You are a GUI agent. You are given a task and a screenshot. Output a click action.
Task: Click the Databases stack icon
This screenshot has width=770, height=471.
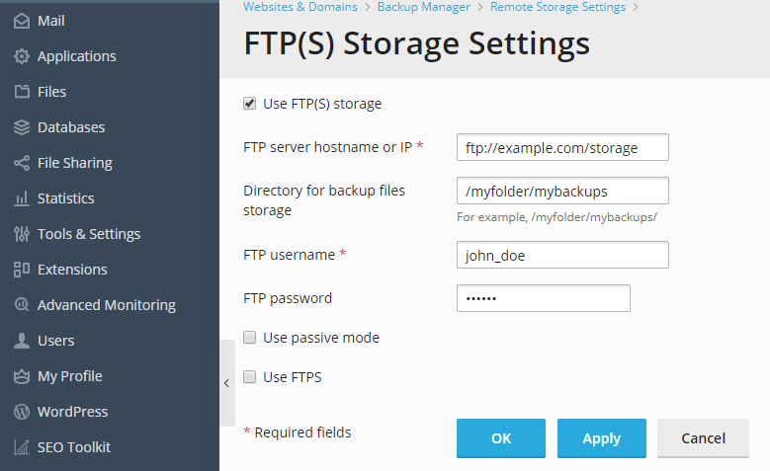(22, 127)
